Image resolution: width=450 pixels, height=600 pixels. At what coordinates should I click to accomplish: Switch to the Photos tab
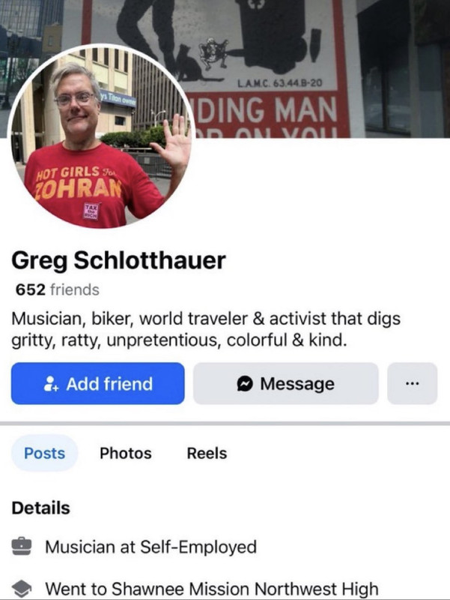126,453
